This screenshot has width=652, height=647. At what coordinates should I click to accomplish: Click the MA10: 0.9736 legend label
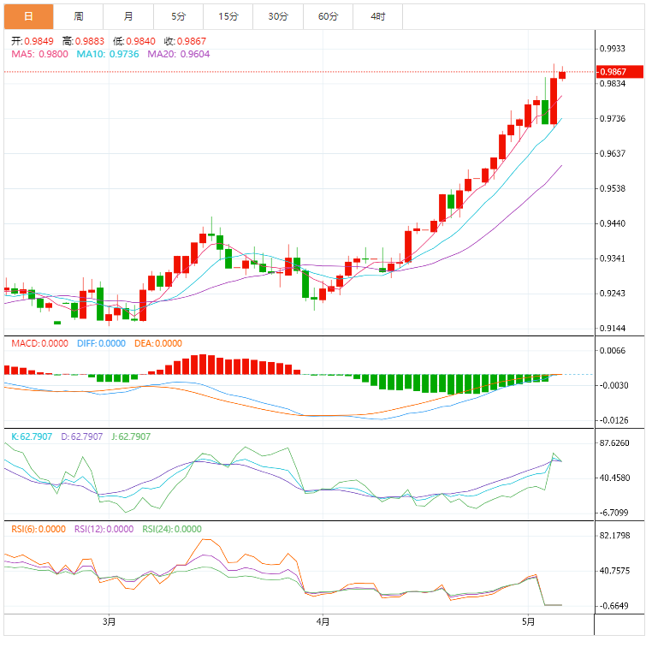pos(108,54)
